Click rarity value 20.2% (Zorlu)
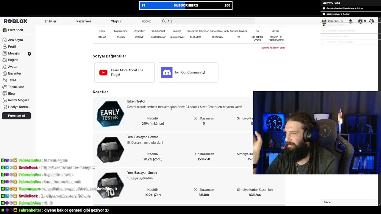 pos(153,159)
